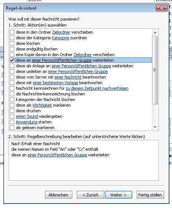The height and width of the screenshot is (208, 172).
Task: Check 'einen Sound wiedergeben' checkbox
Action: tap(12, 116)
